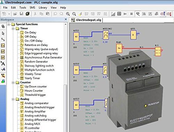This screenshot has height=132, width=174.
Task: Select Analog MUX function
Action: point(32,124)
